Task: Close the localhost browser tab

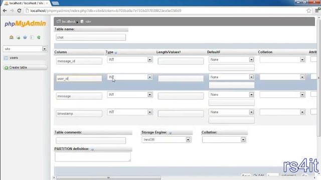Action: [47, 3]
